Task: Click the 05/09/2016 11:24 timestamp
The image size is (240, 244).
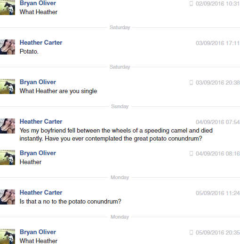Action: [217, 193]
